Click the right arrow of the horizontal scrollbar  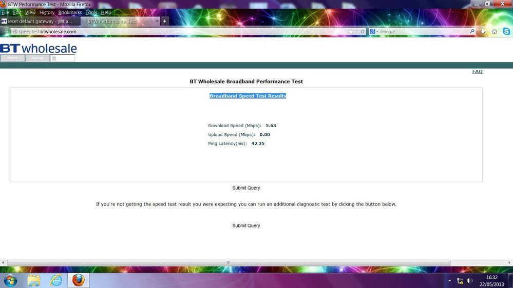509,262
